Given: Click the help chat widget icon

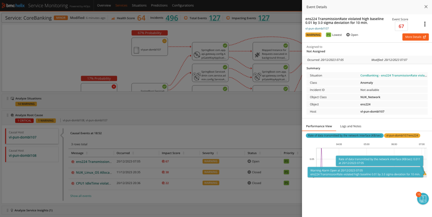Looking at the screenshot, I should [x=423, y=198].
